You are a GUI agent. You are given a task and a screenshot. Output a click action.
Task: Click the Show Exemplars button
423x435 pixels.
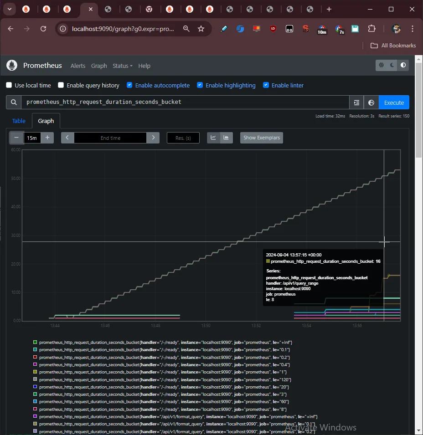point(262,138)
